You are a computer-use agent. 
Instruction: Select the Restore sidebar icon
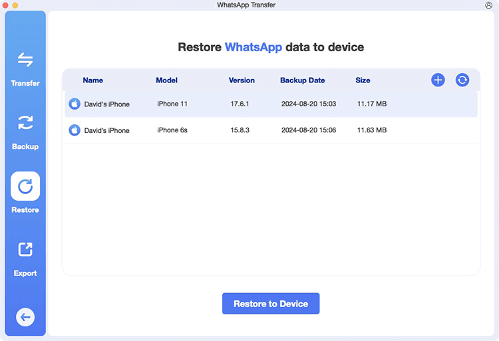[25, 186]
